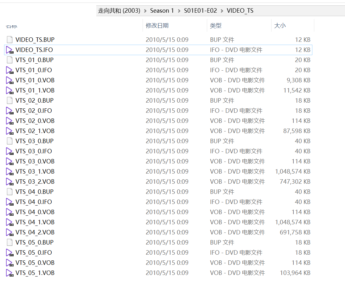Sort by 类型 column header
Viewport: 345px width, 293px height.
[216, 26]
